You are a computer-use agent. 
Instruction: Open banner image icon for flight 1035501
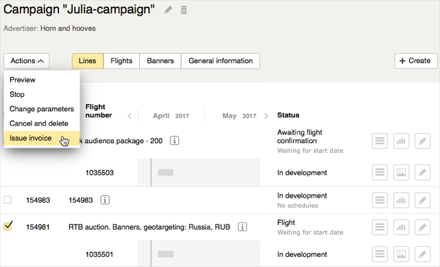click(401, 254)
